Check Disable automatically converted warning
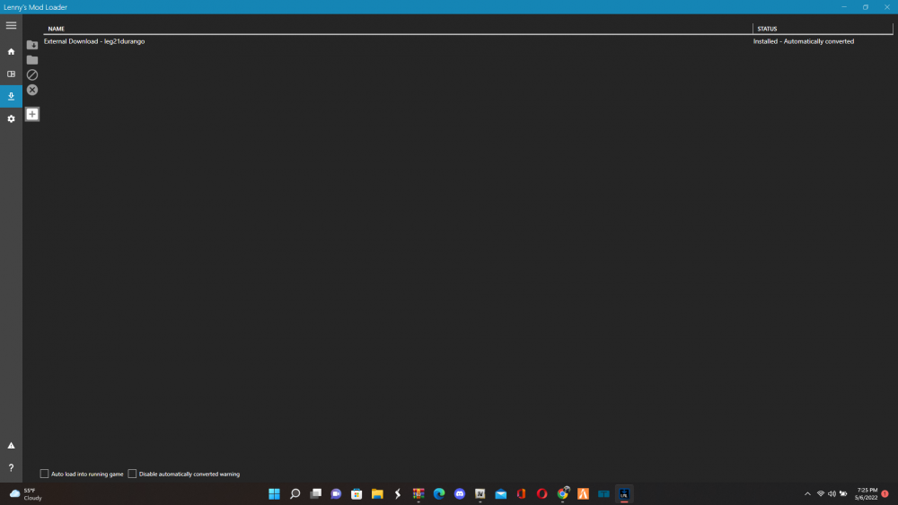898x505 pixels. point(132,474)
